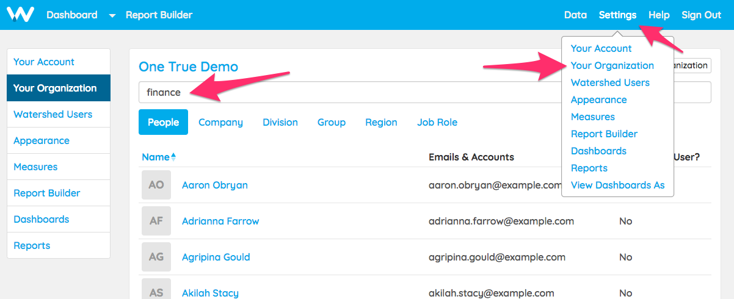Screen dimensions: 734x299
Task: Click the email adrianna.farrow@example.com
Action: 501,221
